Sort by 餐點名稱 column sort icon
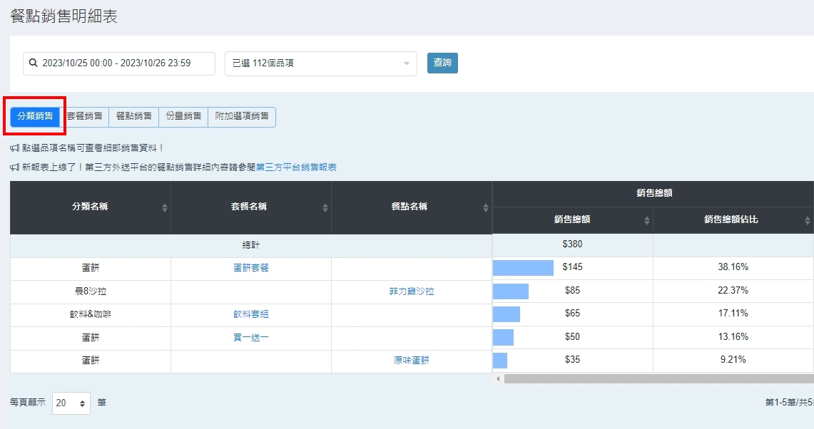Image resolution: width=814 pixels, height=429 pixels. [x=486, y=207]
